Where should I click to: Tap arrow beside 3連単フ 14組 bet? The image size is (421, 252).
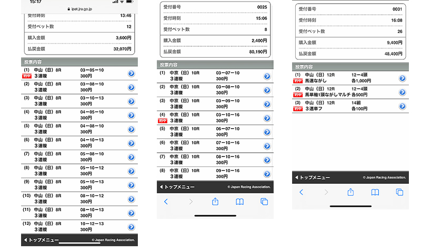point(402,106)
